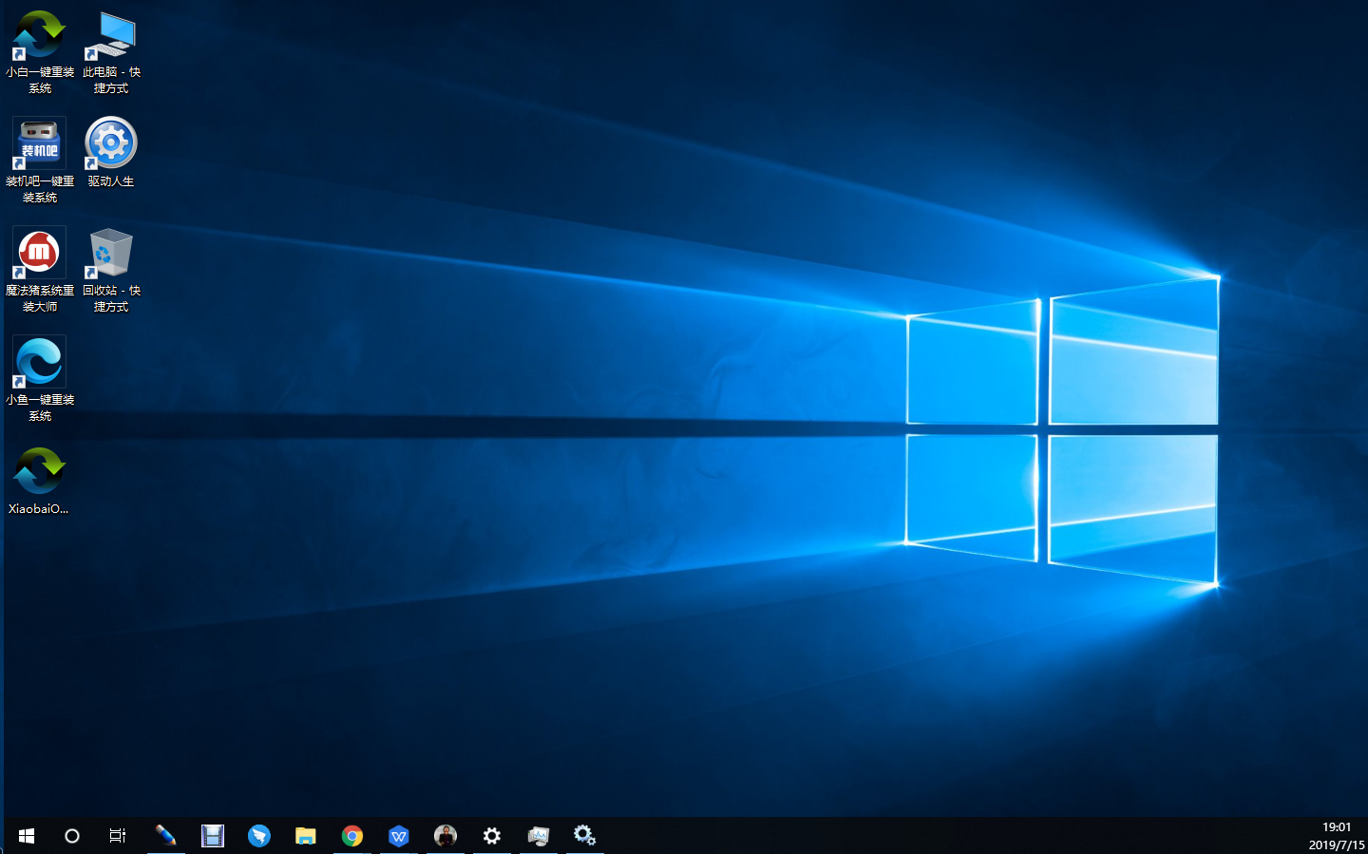Open the Telegram-style messaging app on taskbar
Image resolution: width=1368 pixels, height=854 pixels.
[x=259, y=836]
